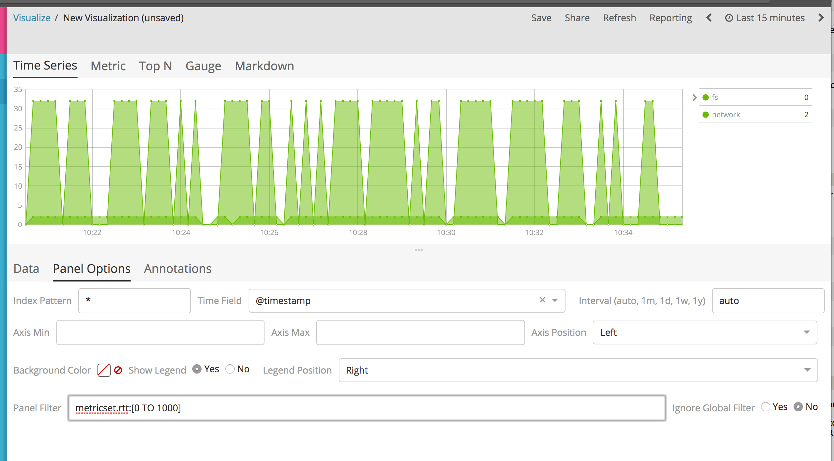This screenshot has height=461, width=834.
Task: Open the Legend Position dropdown
Action: tap(578, 370)
